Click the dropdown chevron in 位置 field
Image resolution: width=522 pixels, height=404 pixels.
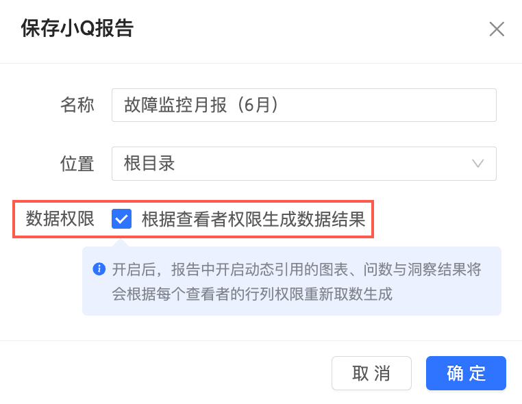click(x=478, y=164)
